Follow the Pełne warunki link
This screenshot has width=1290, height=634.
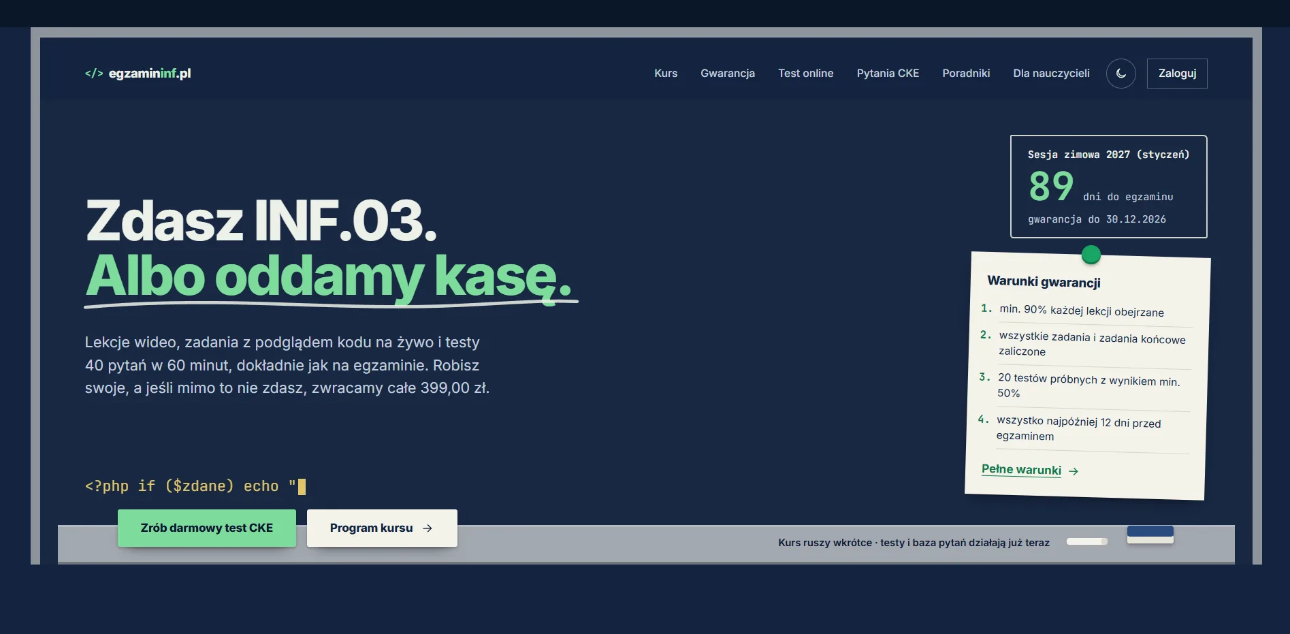click(x=1021, y=469)
